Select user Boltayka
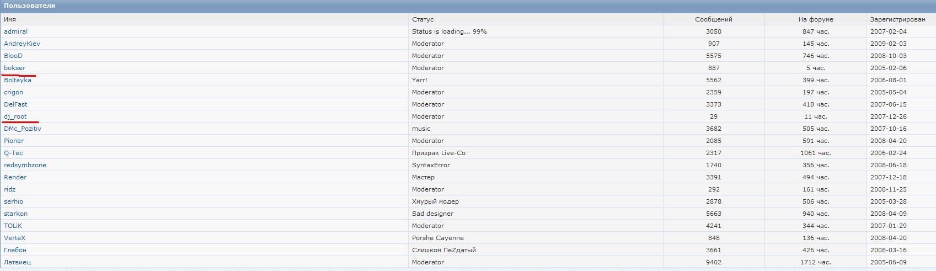This screenshot has height=271, width=936. (x=18, y=80)
